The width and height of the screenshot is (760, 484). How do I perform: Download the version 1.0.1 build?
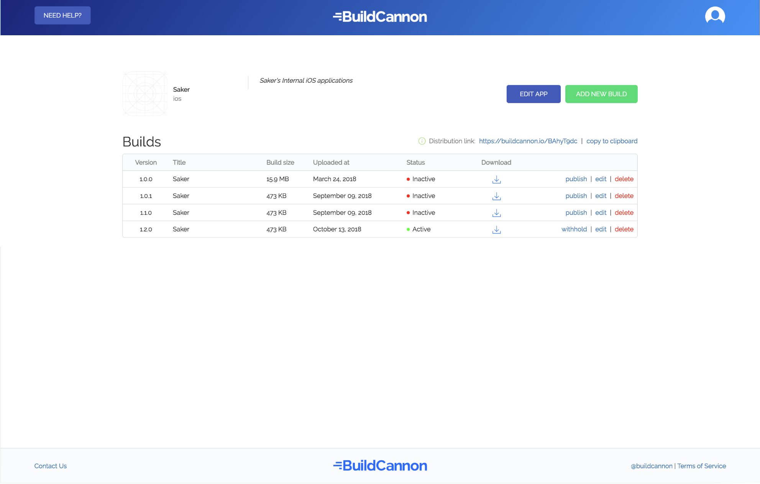496,196
